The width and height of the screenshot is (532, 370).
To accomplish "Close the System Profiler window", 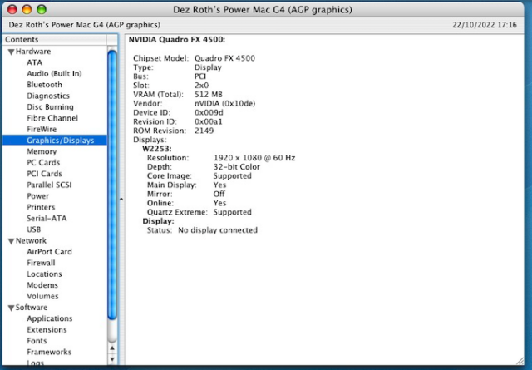I will coord(12,9).
